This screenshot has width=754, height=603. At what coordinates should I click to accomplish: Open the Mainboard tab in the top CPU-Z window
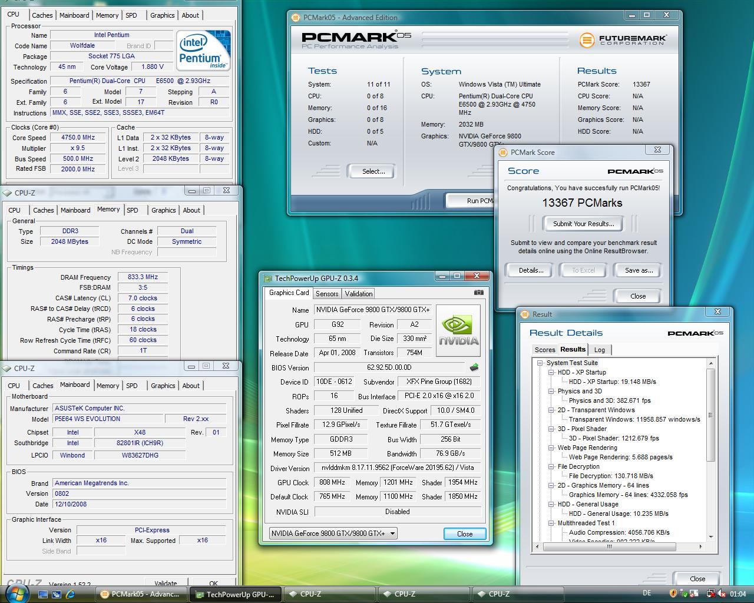pos(74,15)
